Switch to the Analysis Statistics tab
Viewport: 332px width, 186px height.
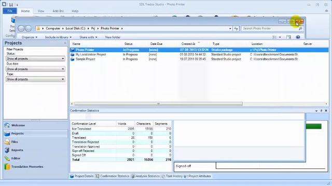click(x=145, y=176)
